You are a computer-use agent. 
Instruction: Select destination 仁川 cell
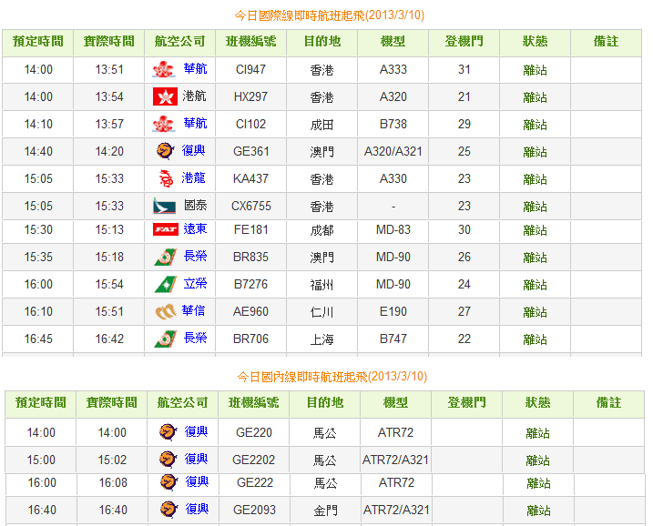tap(321, 312)
